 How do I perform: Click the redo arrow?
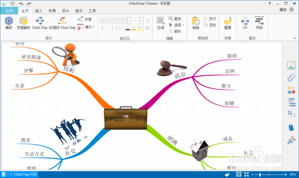click(29, 3)
